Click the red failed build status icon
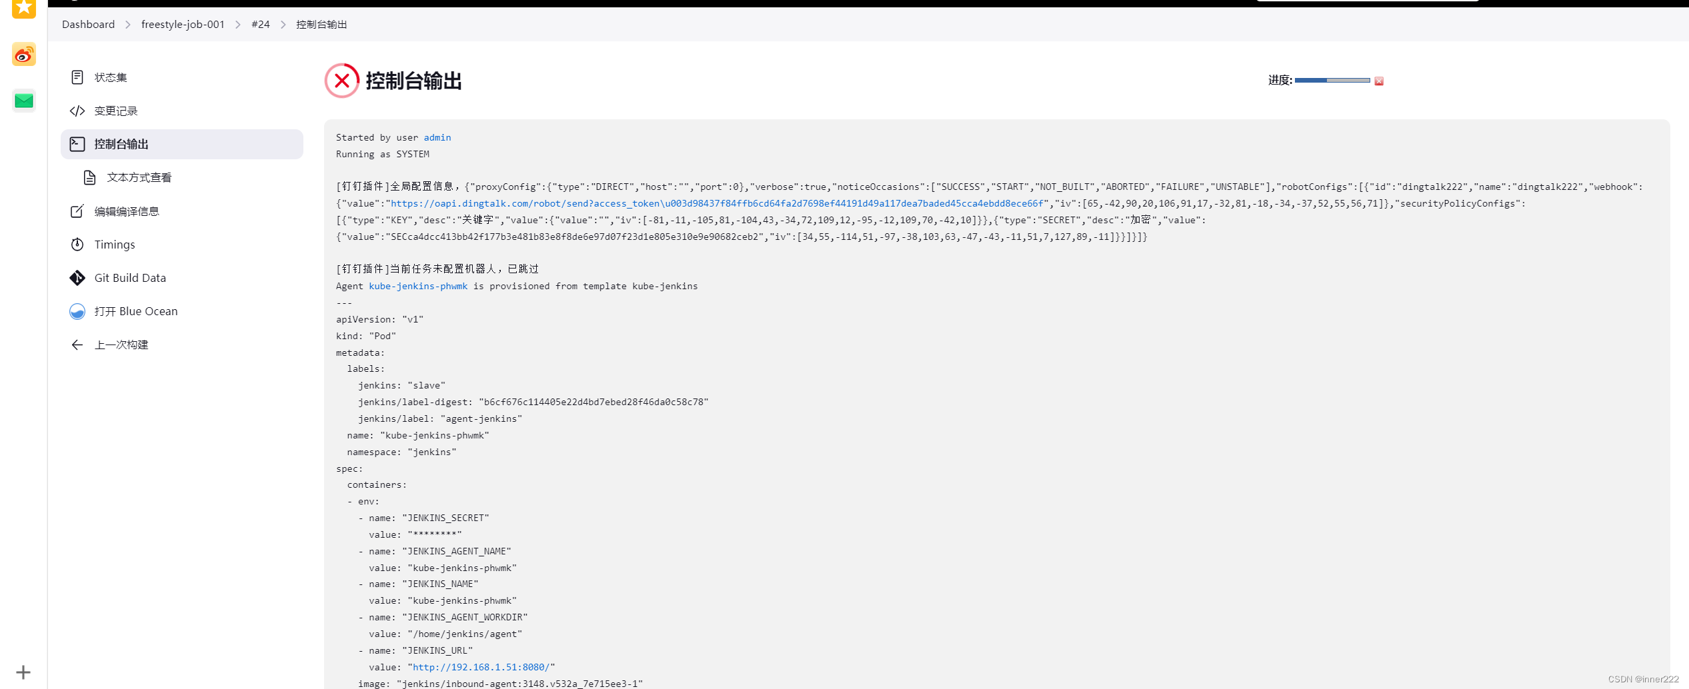The height and width of the screenshot is (689, 1689). (x=342, y=81)
